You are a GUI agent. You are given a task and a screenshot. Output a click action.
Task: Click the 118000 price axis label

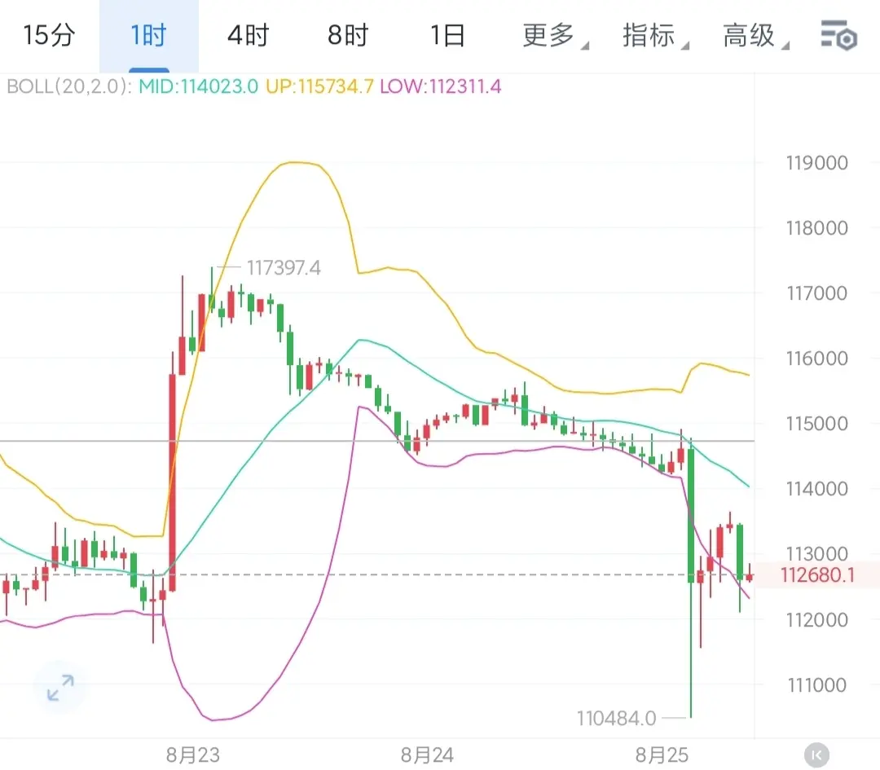tap(816, 228)
